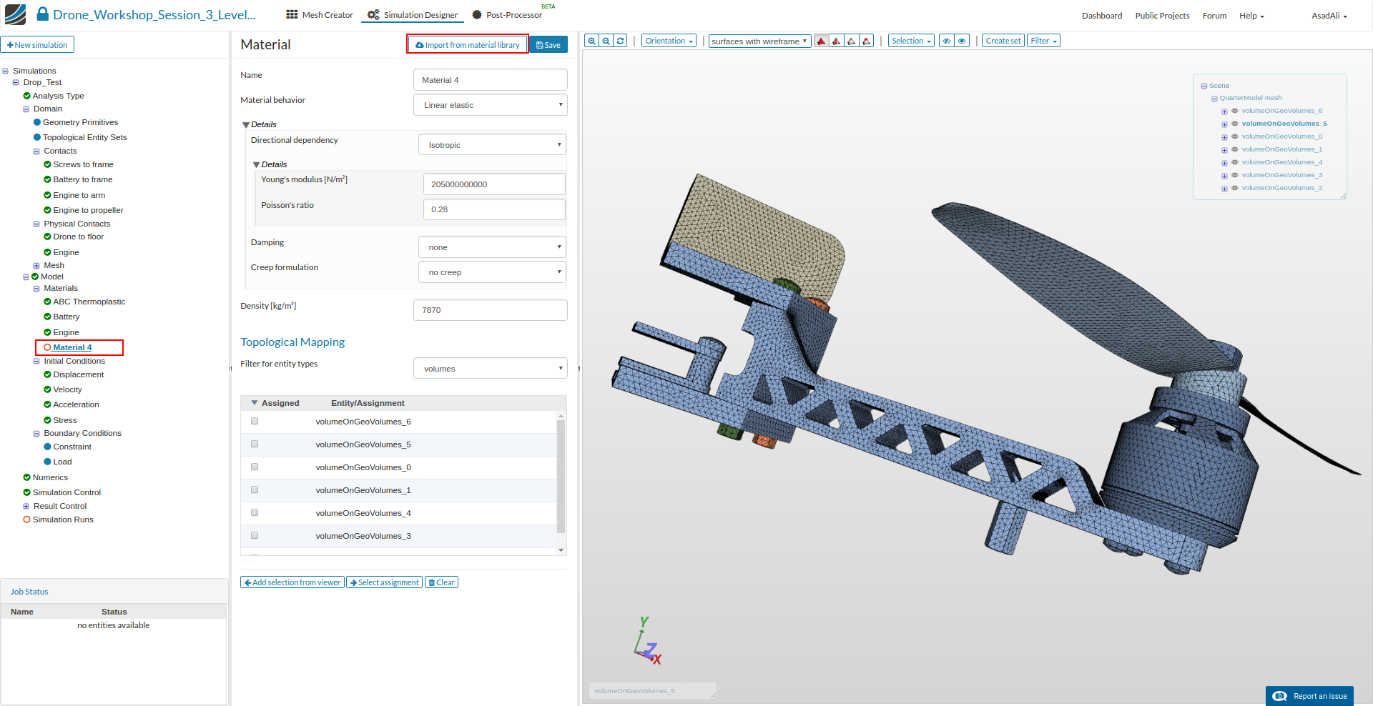Click the hide selected entities eye-slash icon
Image resolution: width=1373 pixels, height=706 pixels.
(946, 41)
